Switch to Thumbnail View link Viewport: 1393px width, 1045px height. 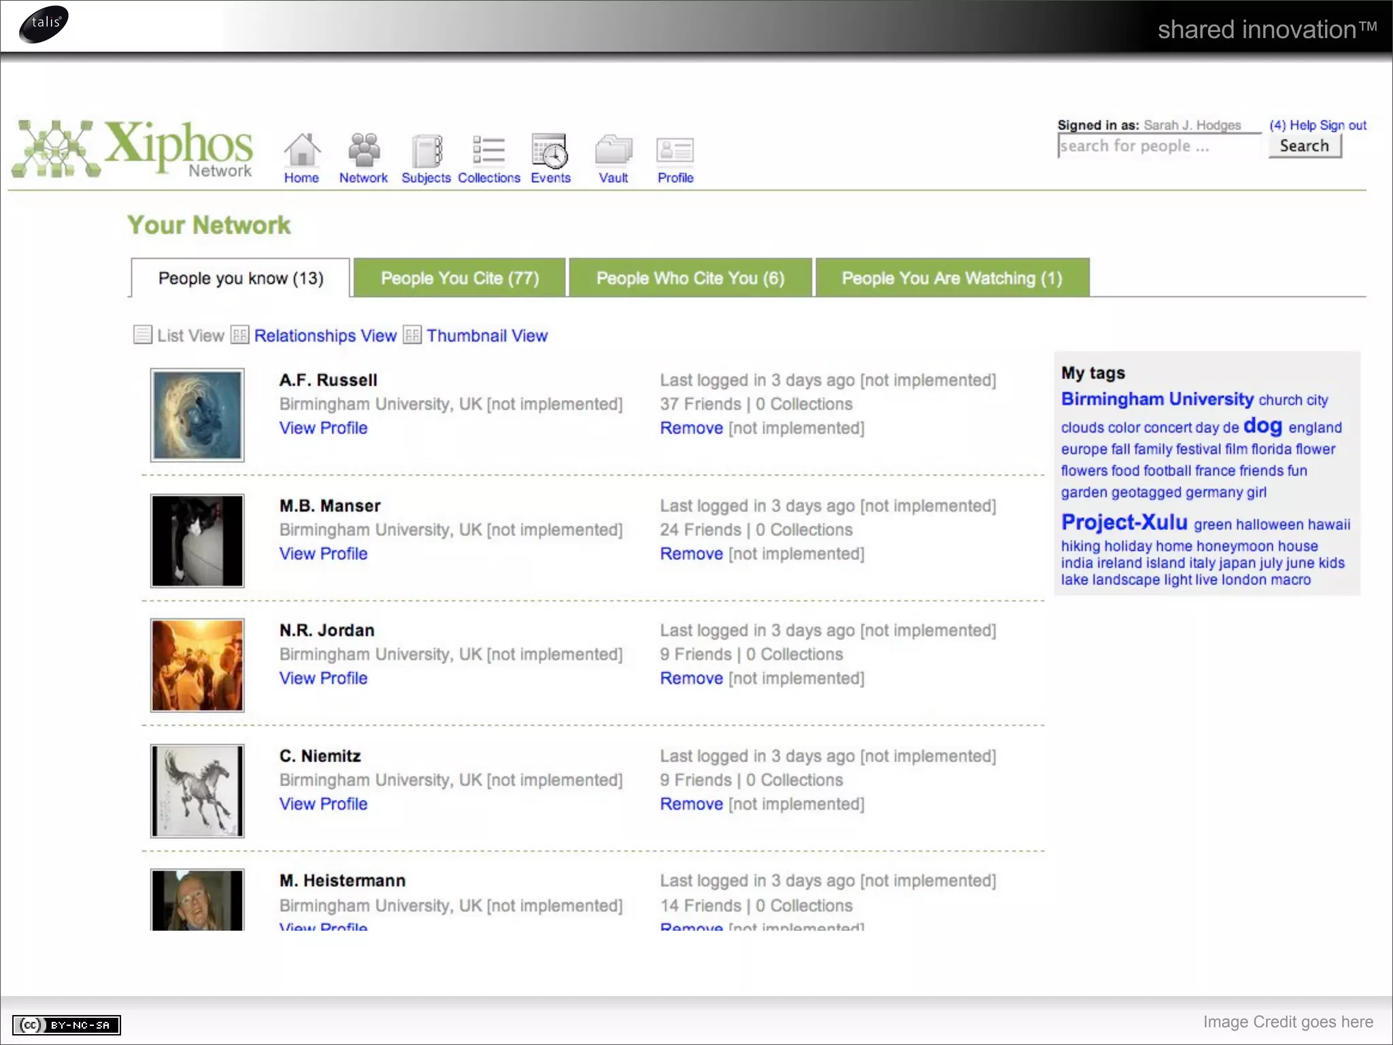[x=487, y=335]
